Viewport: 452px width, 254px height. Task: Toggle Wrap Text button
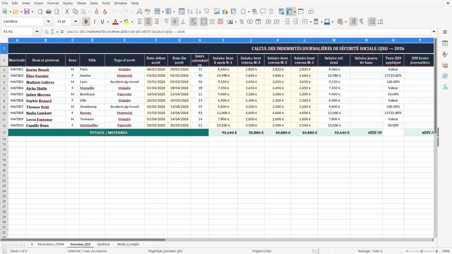point(194,22)
